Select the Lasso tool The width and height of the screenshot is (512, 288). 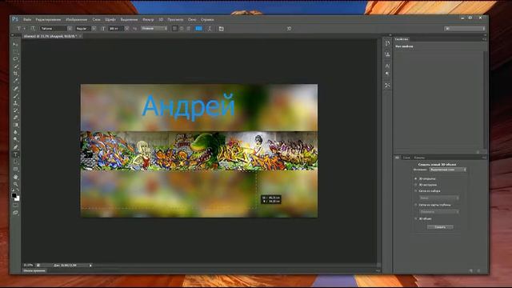tap(15, 59)
